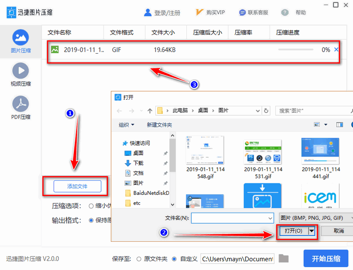
Task: Select thumbnail 2019-01-11_114548.gif
Action: 205,157
